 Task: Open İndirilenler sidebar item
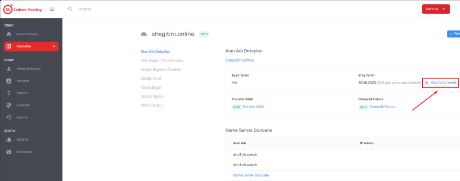[x=25, y=152]
